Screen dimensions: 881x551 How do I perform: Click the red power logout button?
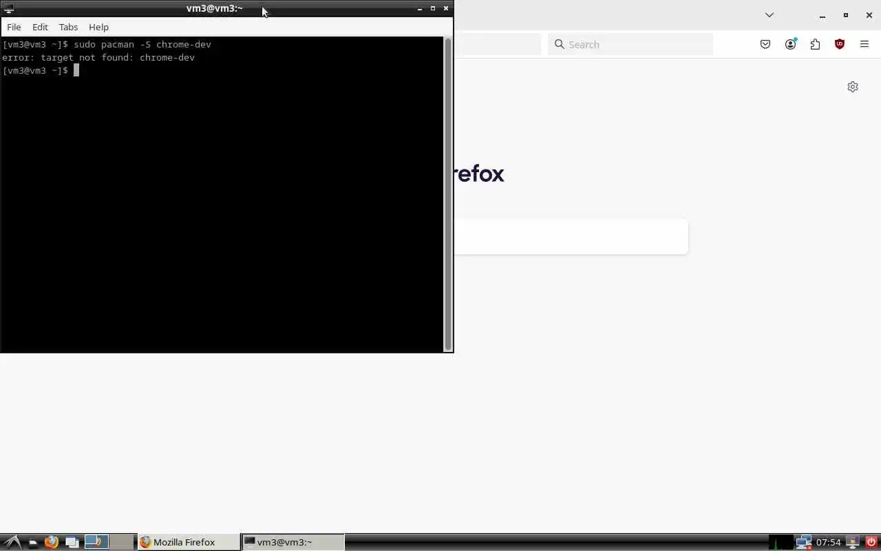pos(871,542)
